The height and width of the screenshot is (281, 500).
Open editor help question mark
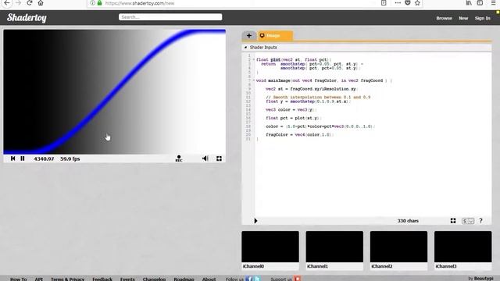pos(481,221)
